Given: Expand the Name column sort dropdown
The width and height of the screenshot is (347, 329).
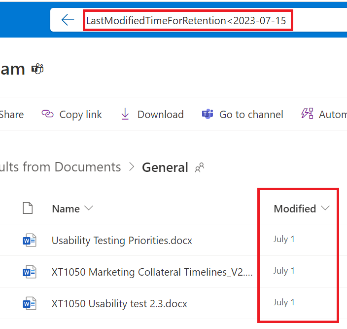Looking at the screenshot, I should coord(89,208).
